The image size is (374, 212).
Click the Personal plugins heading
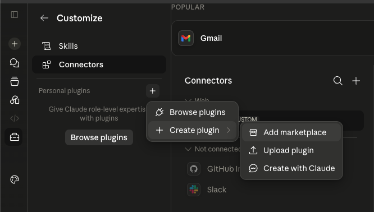pos(65,91)
